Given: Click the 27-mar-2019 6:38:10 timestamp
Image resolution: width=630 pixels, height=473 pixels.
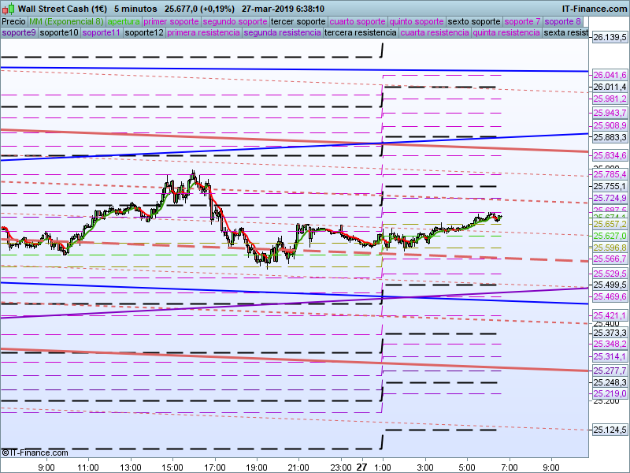Looking at the screenshot, I should coord(283,9).
